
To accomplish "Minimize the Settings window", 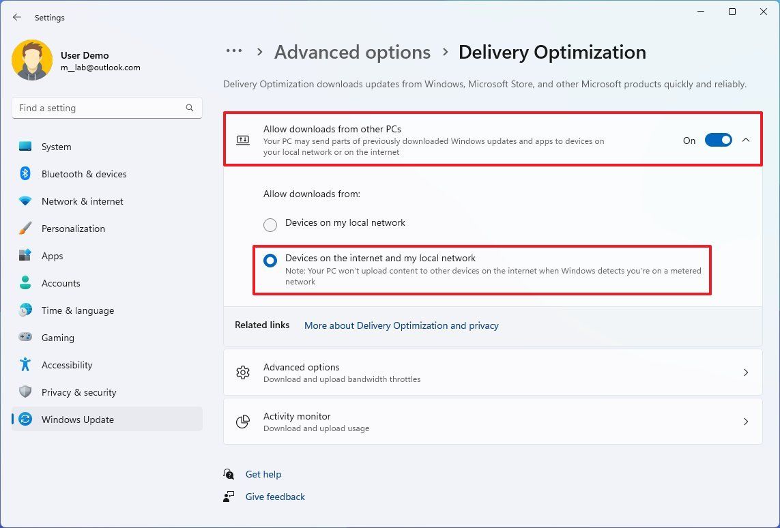I will point(701,12).
